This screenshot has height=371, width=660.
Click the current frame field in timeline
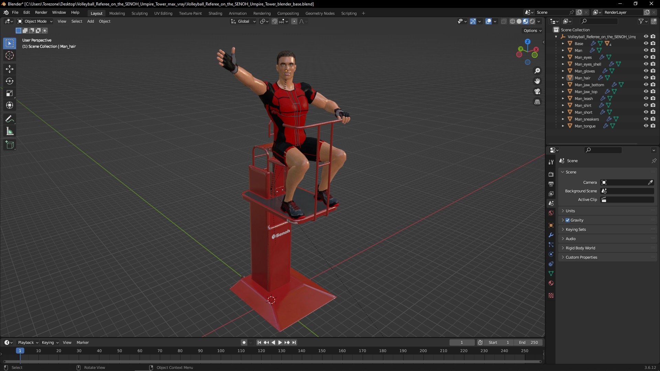(462, 342)
